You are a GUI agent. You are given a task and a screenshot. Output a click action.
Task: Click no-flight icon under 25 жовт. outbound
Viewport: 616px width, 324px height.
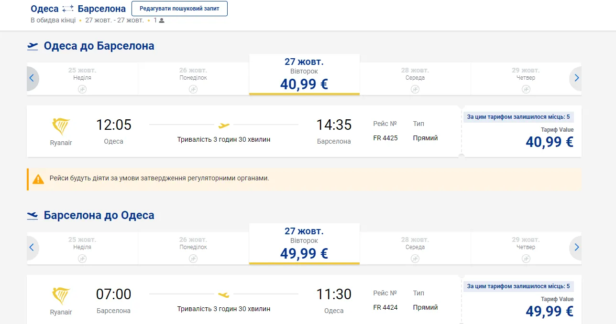82,89
